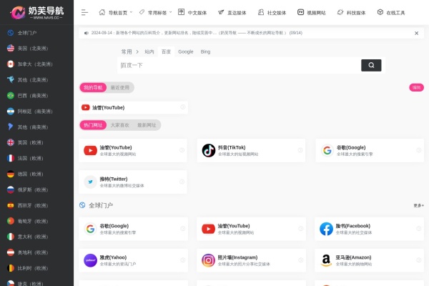Select the Google search tab

point(185,51)
